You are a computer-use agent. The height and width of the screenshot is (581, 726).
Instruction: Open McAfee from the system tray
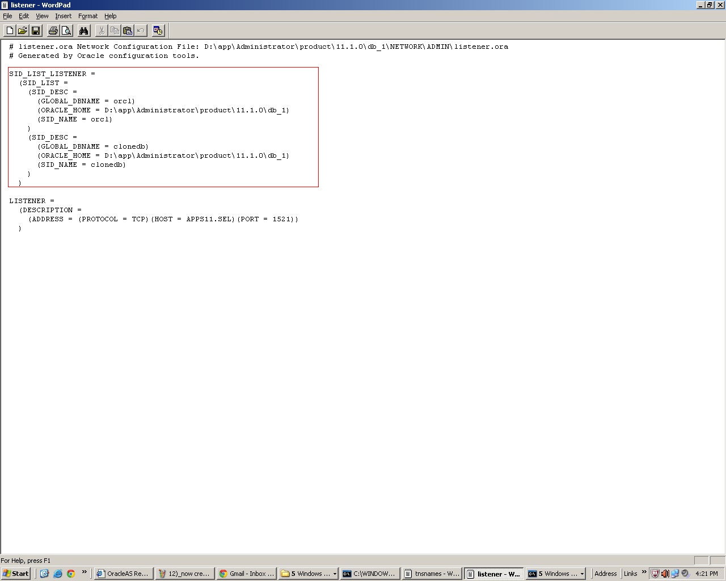point(655,574)
